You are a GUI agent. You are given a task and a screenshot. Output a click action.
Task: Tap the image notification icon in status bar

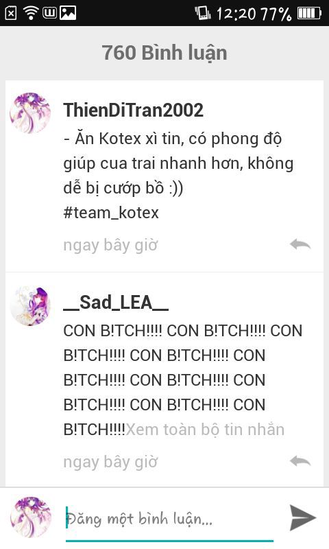coord(68,13)
